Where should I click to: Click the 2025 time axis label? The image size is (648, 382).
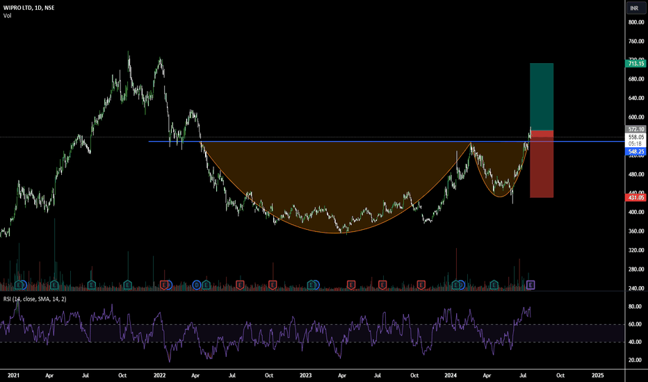[597, 375]
